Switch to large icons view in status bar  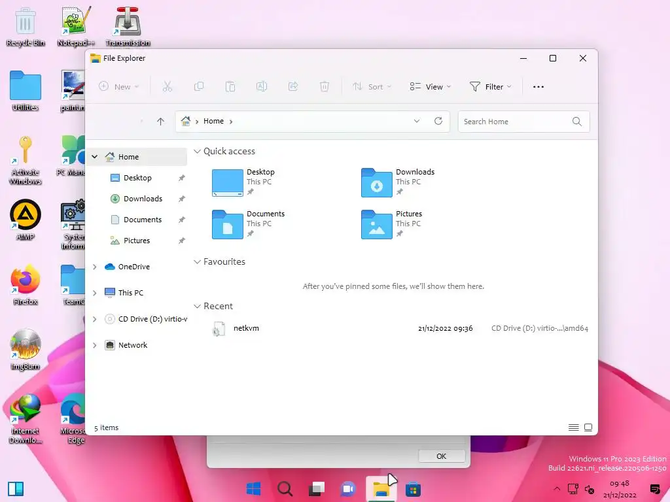tap(588, 427)
